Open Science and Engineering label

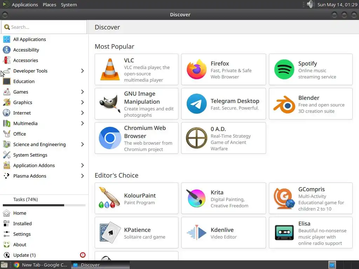click(x=39, y=145)
